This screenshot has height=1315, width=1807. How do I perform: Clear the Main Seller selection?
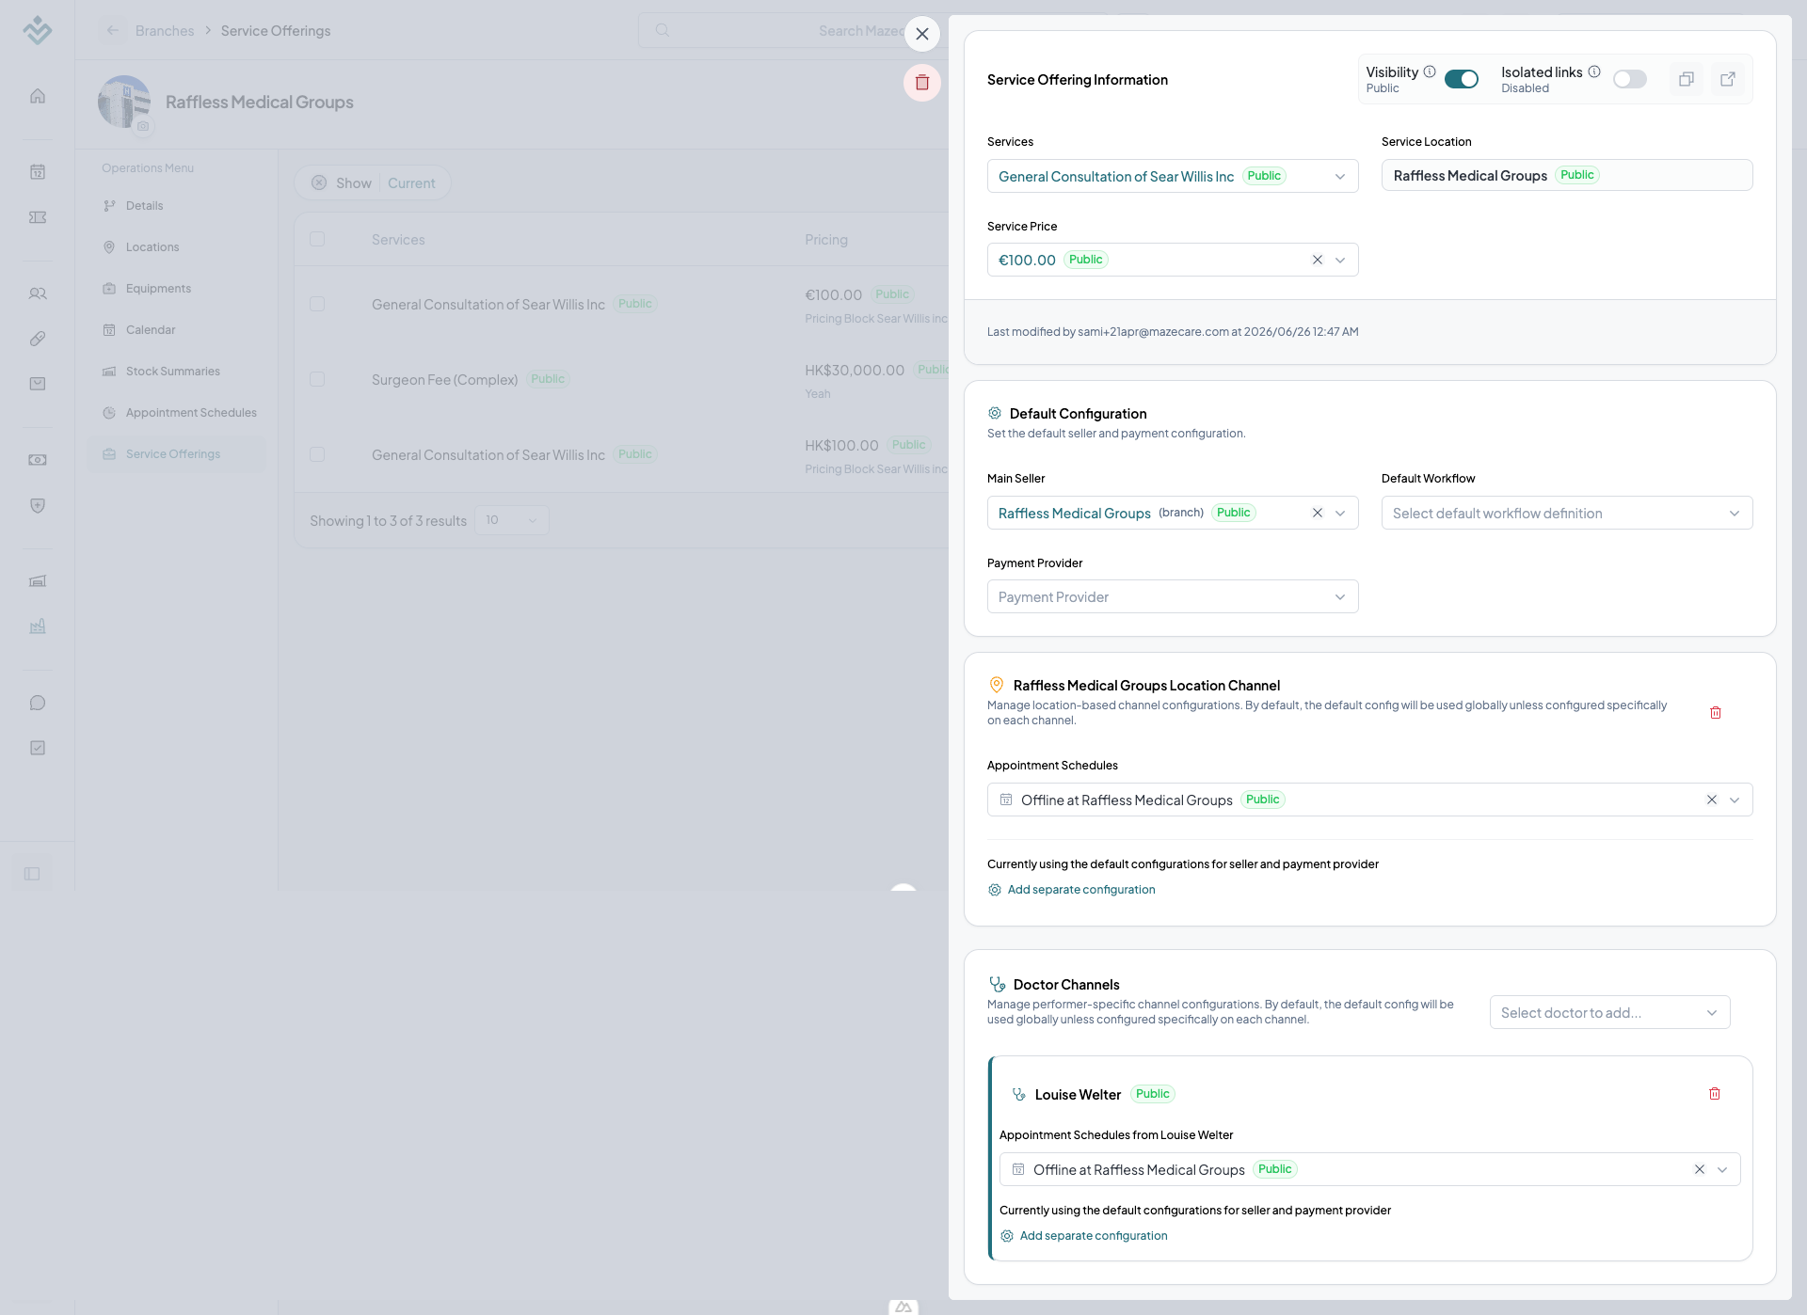point(1318,513)
